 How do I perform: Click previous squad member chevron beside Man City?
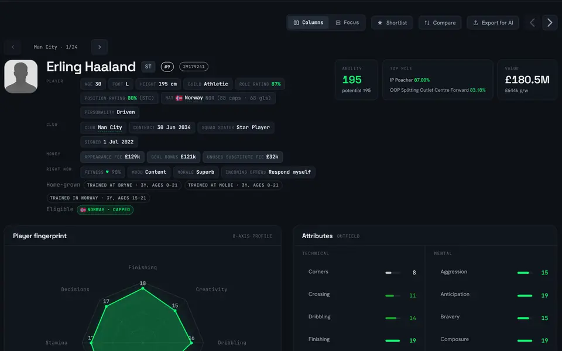(13, 47)
